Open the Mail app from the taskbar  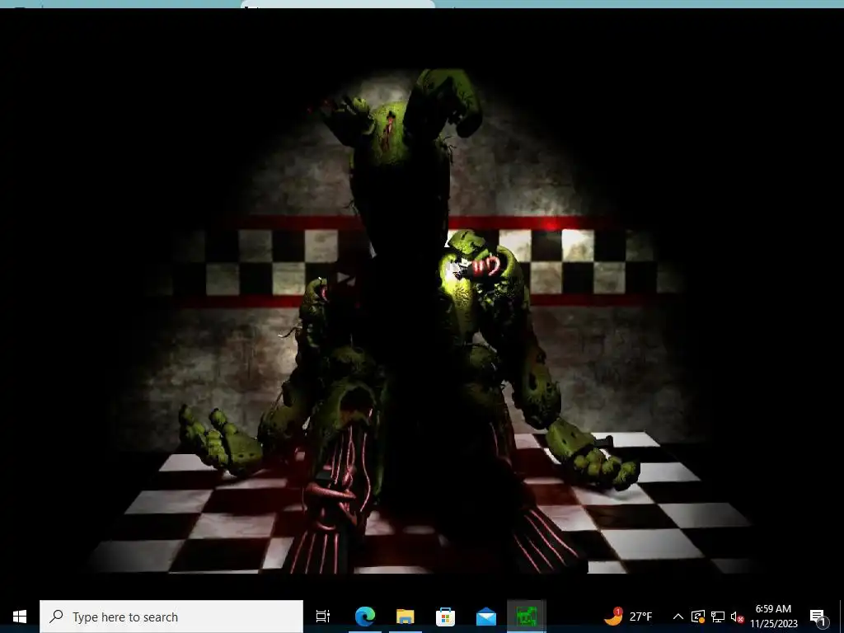486,617
